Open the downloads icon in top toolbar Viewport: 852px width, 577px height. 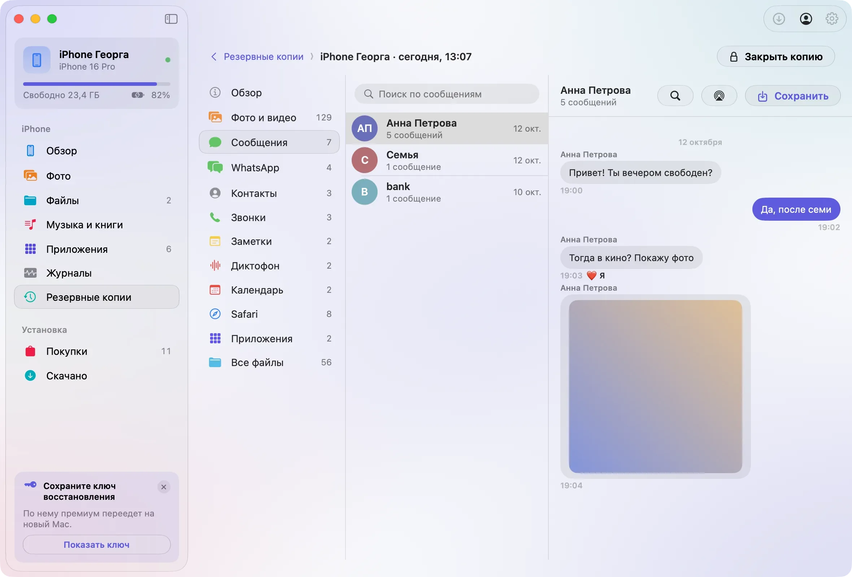click(779, 19)
